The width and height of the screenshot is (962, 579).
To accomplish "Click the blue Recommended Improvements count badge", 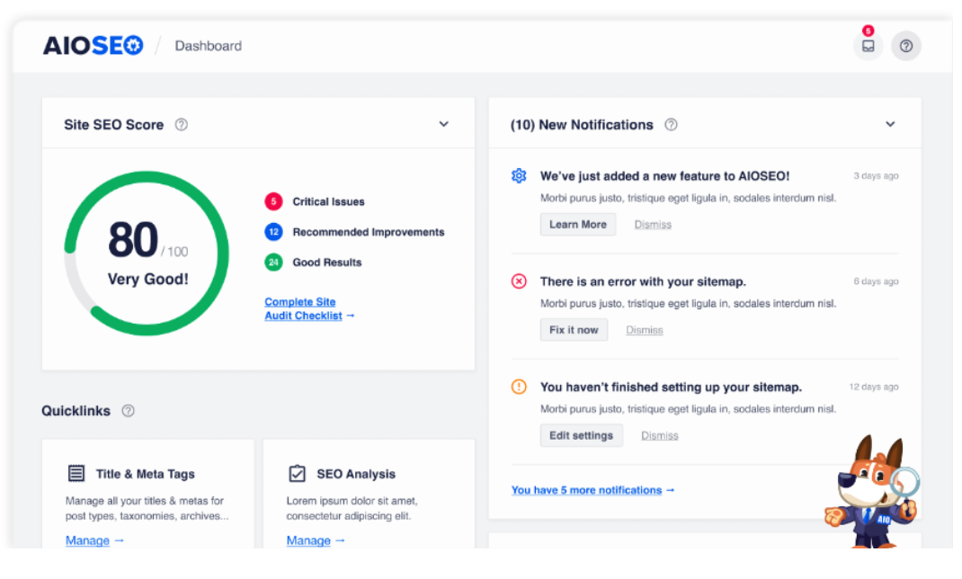I will 273,232.
